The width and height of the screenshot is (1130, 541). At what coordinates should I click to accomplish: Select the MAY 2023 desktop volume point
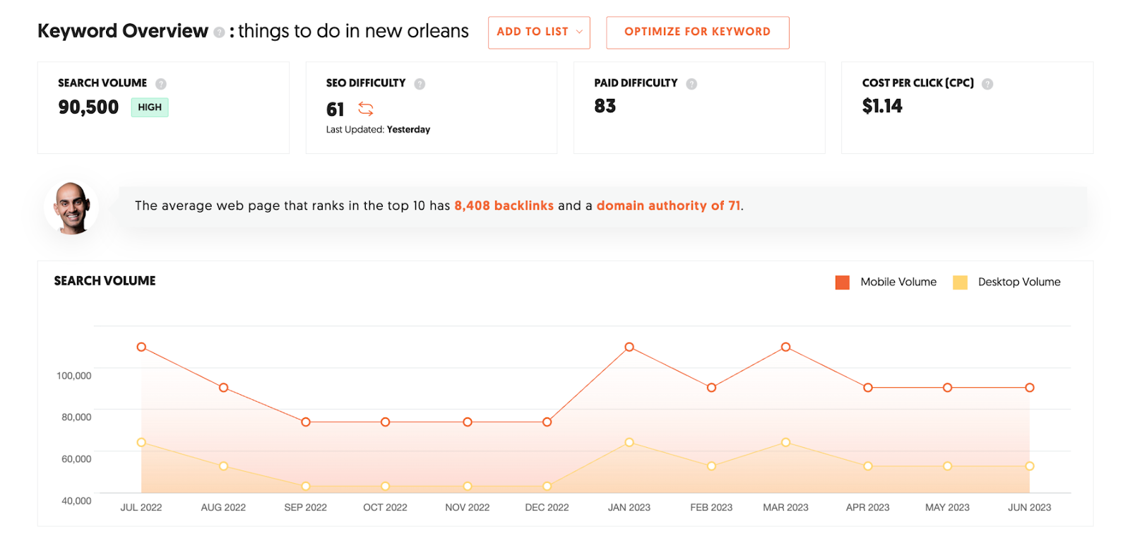[948, 466]
